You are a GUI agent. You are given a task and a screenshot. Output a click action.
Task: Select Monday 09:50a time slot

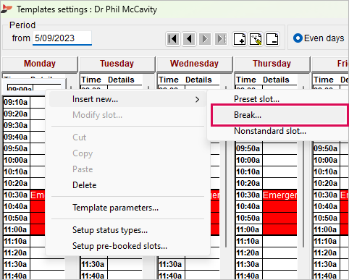[x=16, y=148]
